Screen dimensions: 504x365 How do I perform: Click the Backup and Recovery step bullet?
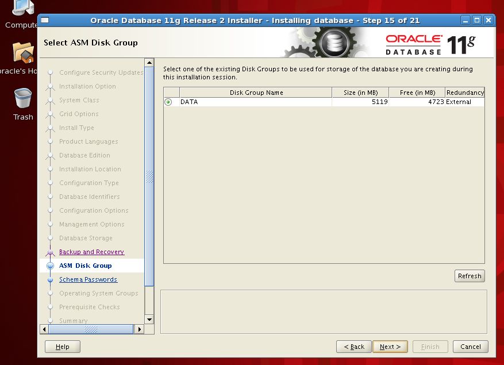[x=50, y=252]
